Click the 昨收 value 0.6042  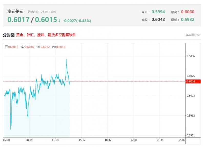(x=158, y=19)
